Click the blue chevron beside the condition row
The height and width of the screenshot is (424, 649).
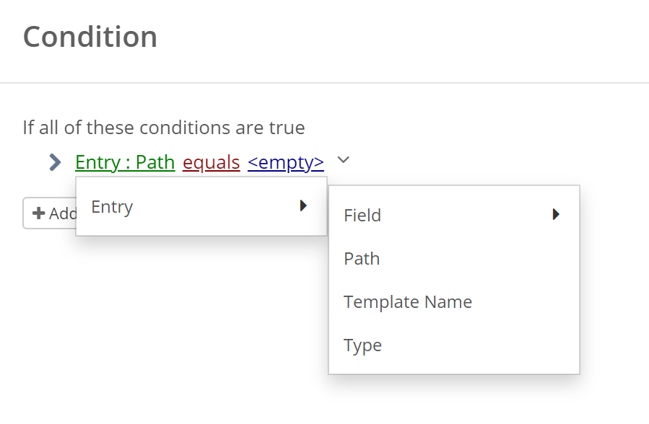55,162
